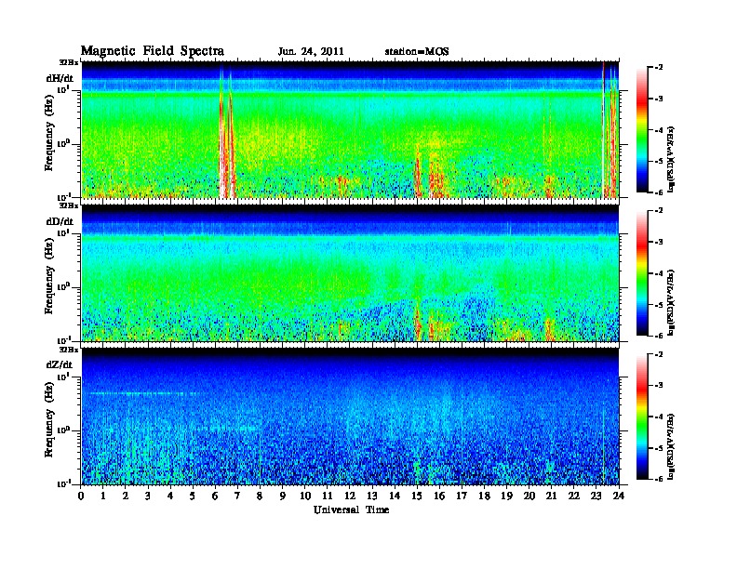This screenshot has width=737, height=569.
Task: Click hour 14 tick label on time axis
Action: pyautogui.click(x=395, y=496)
